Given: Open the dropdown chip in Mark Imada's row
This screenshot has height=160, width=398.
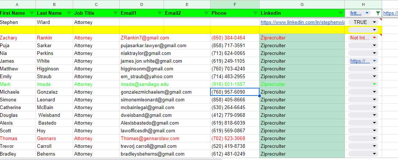Looking at the screenshot, I should [x=375, y=84].
